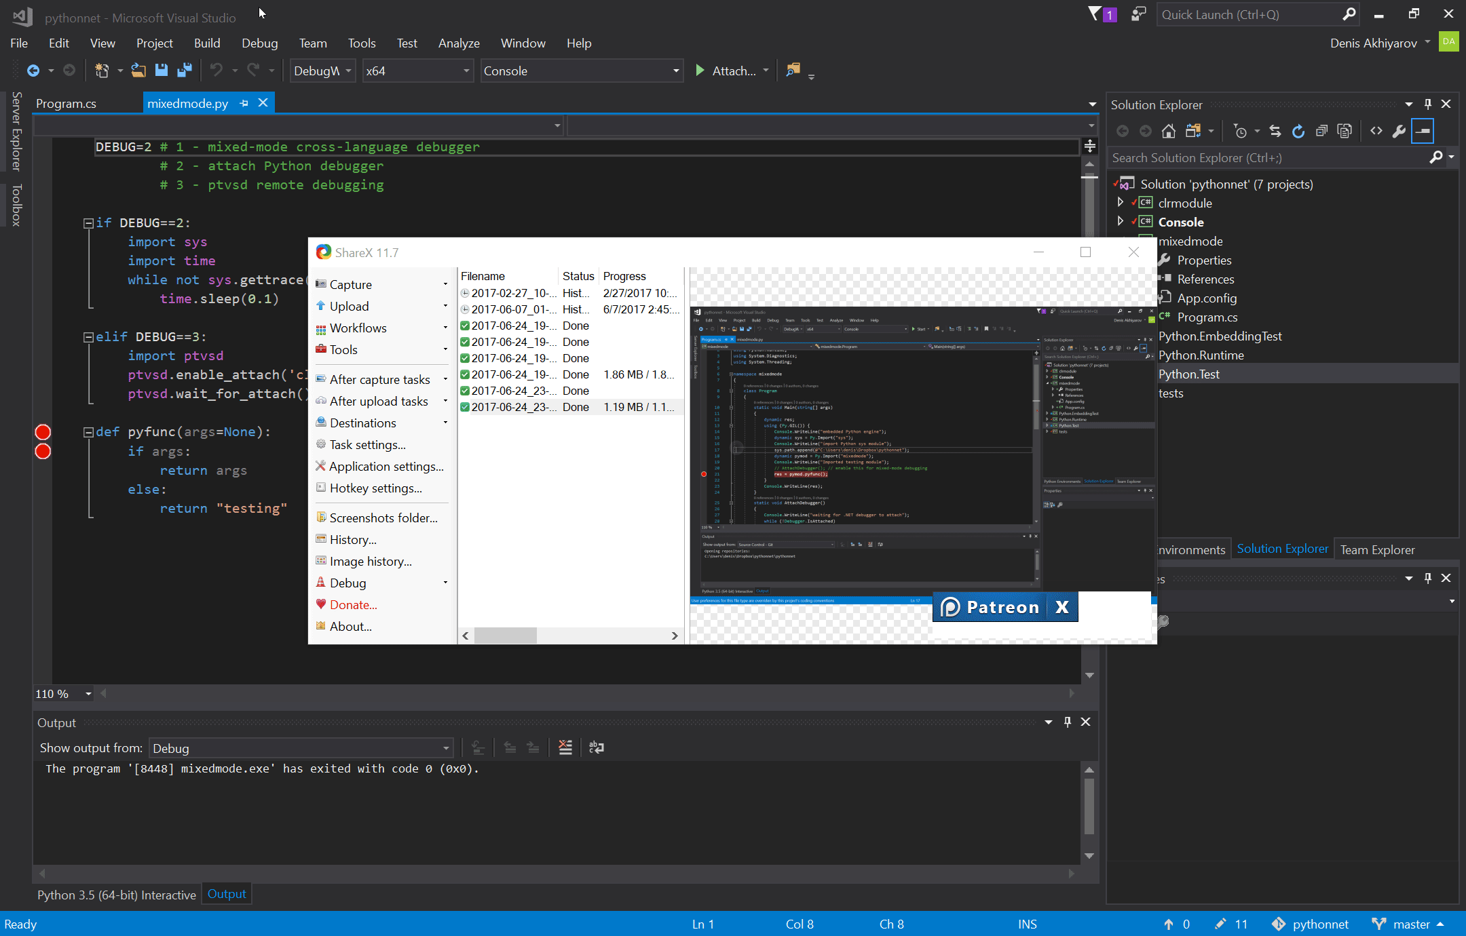Viewport: 1466px width, 936px height.
Task: Click View Code icon in Solution Explorer
Action: coord(1376,131)
